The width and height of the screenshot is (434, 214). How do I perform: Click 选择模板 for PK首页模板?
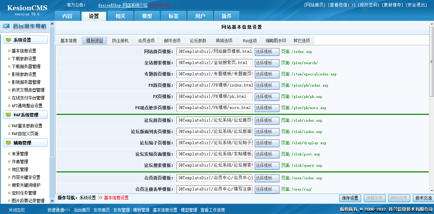pos(267,86)
